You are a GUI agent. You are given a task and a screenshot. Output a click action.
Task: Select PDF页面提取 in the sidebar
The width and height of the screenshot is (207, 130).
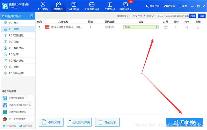tap(18, 35)
